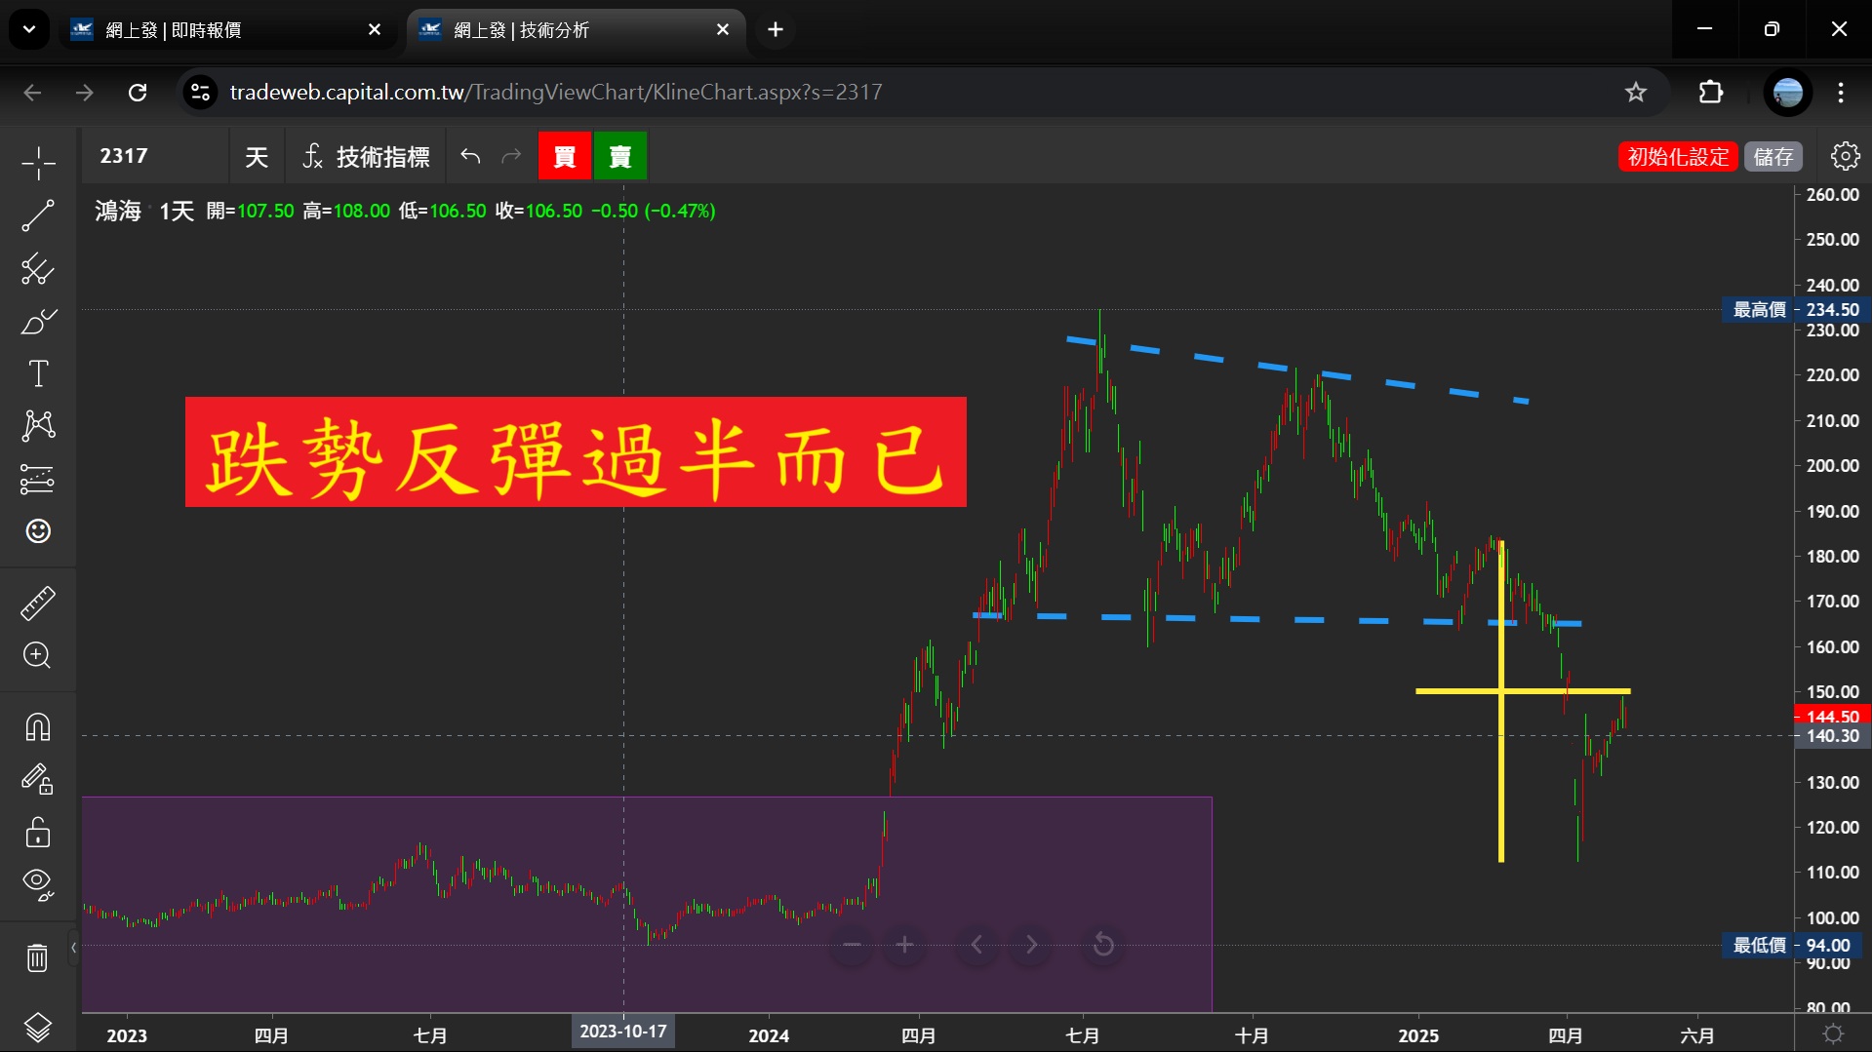Activate the zoom in tool
The height and width of the screenshot is (1052, 1872).
click(x=38, y=655)
